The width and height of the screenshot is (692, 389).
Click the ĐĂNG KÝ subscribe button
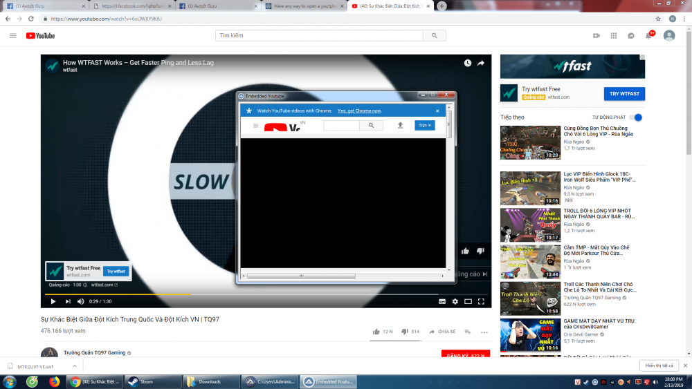coord(466,354)
